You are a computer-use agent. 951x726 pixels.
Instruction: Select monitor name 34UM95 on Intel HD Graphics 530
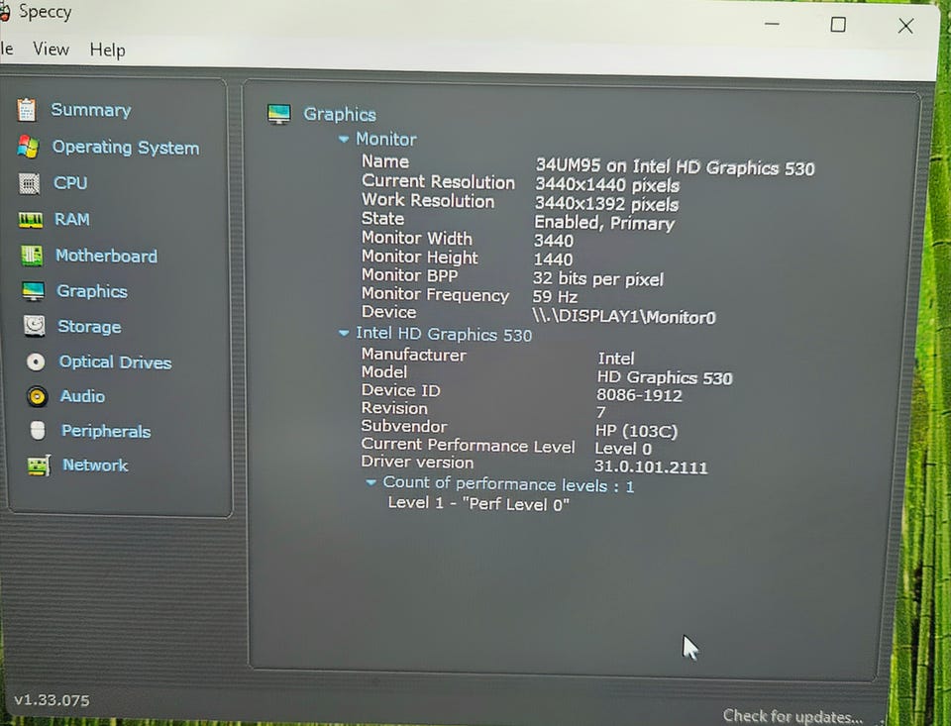(675, 166)
